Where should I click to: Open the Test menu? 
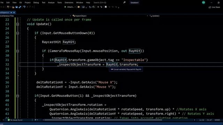coord(44,2)
